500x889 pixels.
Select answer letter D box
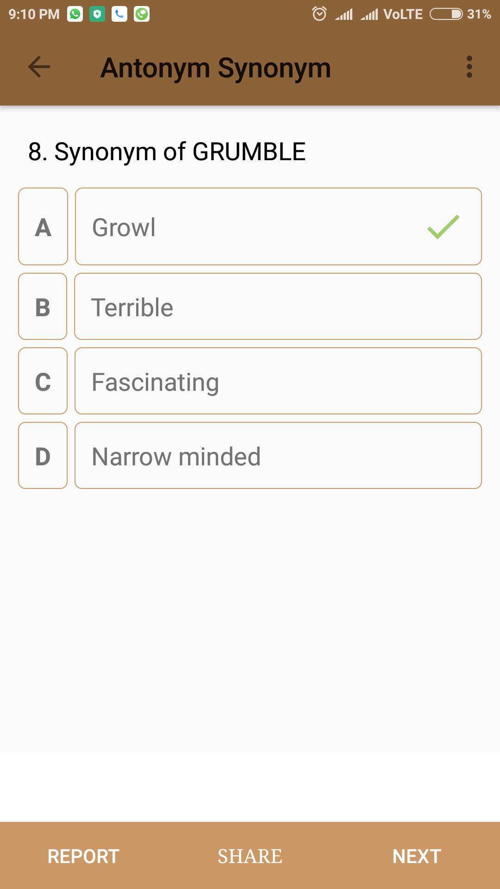(43, 456)
